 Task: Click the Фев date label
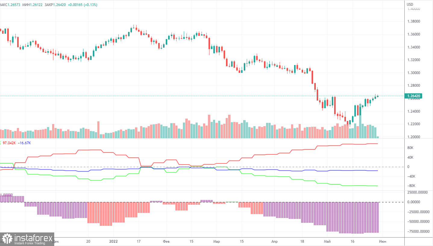[166, 241]
